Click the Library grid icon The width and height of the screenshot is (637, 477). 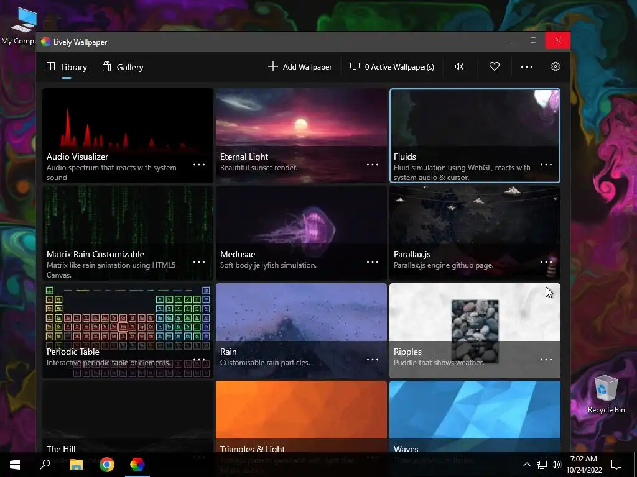point(51,66)
